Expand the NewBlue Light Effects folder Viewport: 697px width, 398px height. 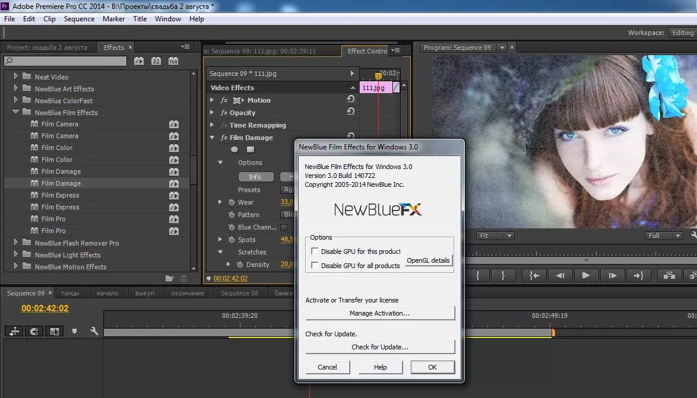point(16,254)
